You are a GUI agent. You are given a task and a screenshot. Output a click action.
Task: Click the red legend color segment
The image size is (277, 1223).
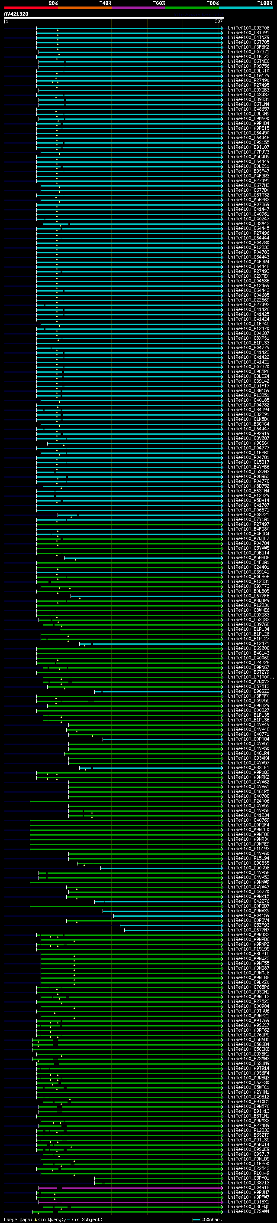[x=31, y=8]
